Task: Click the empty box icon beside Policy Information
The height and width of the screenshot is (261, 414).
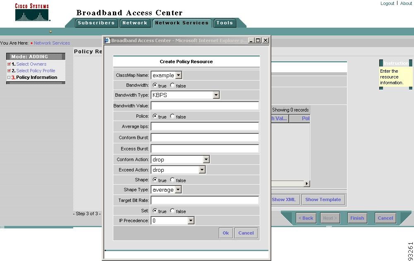Action: (x=9, y=77)
